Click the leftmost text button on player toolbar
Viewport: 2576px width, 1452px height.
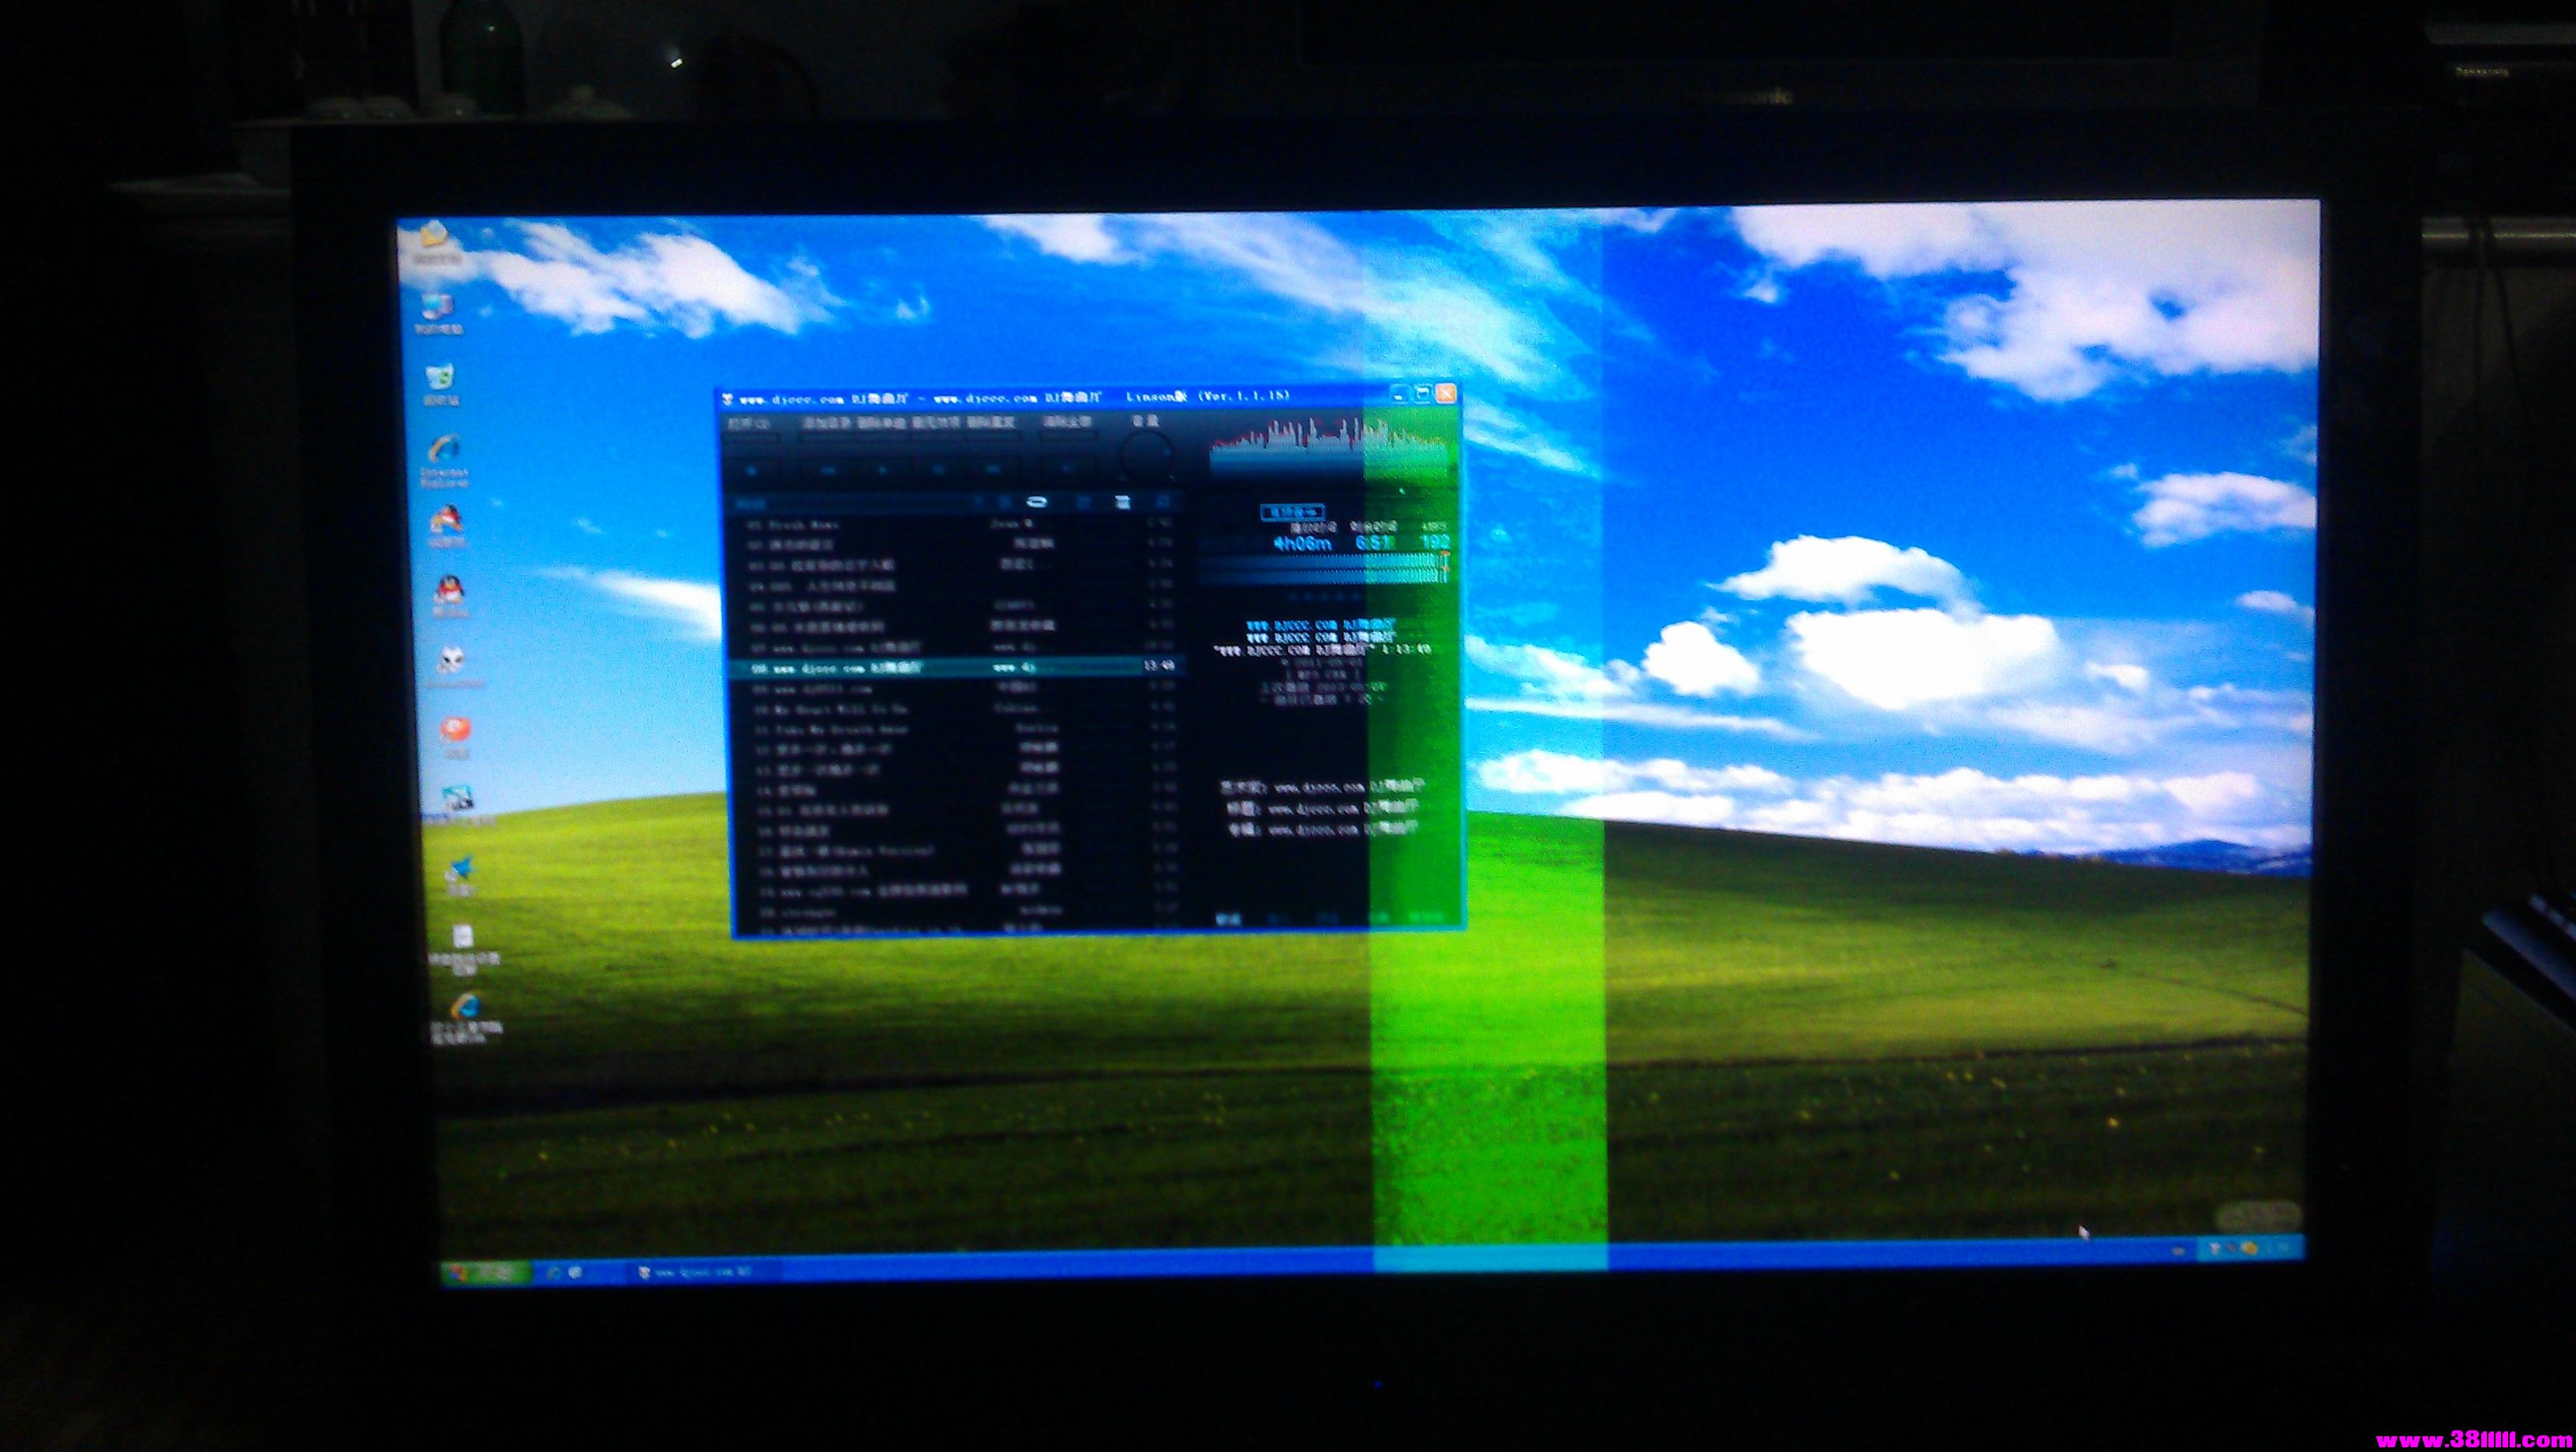750,424
